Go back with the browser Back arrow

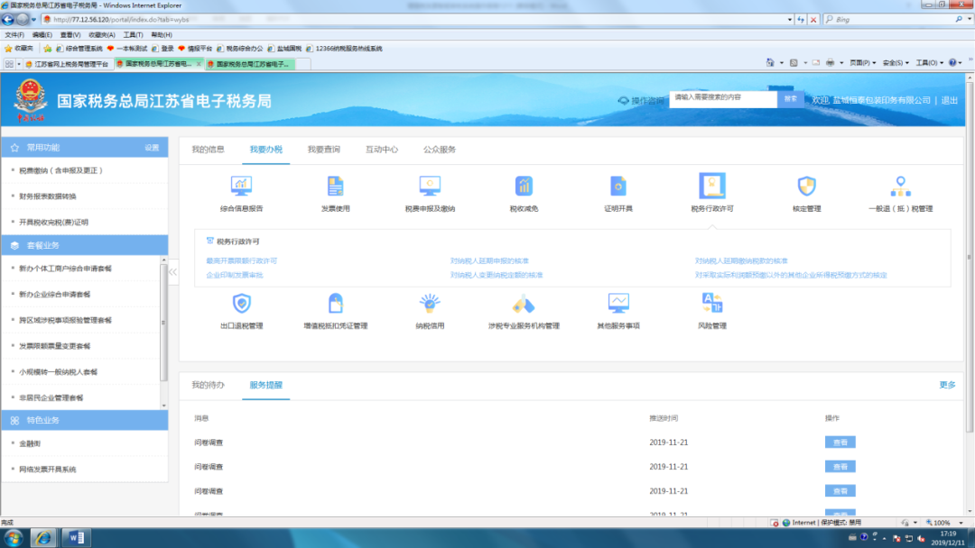(8, 19)
